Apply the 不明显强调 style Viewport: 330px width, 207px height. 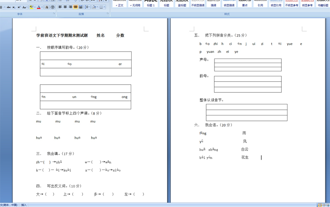click(198, 4)
